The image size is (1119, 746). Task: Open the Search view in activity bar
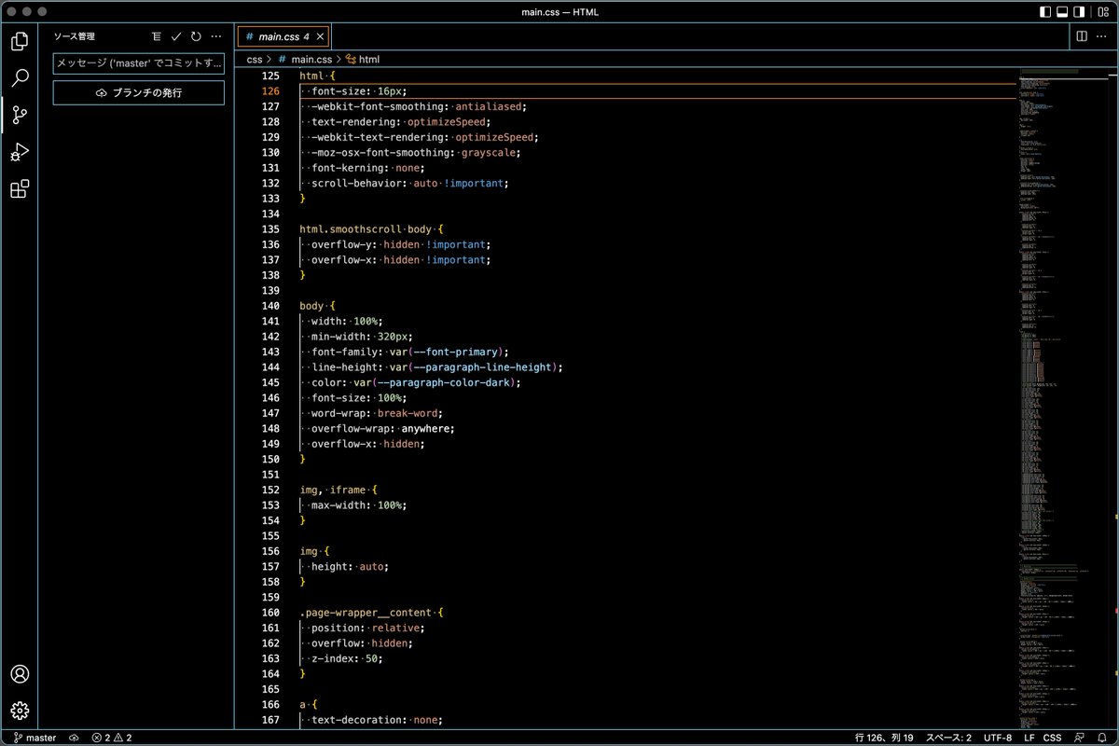tap(20, 78)
